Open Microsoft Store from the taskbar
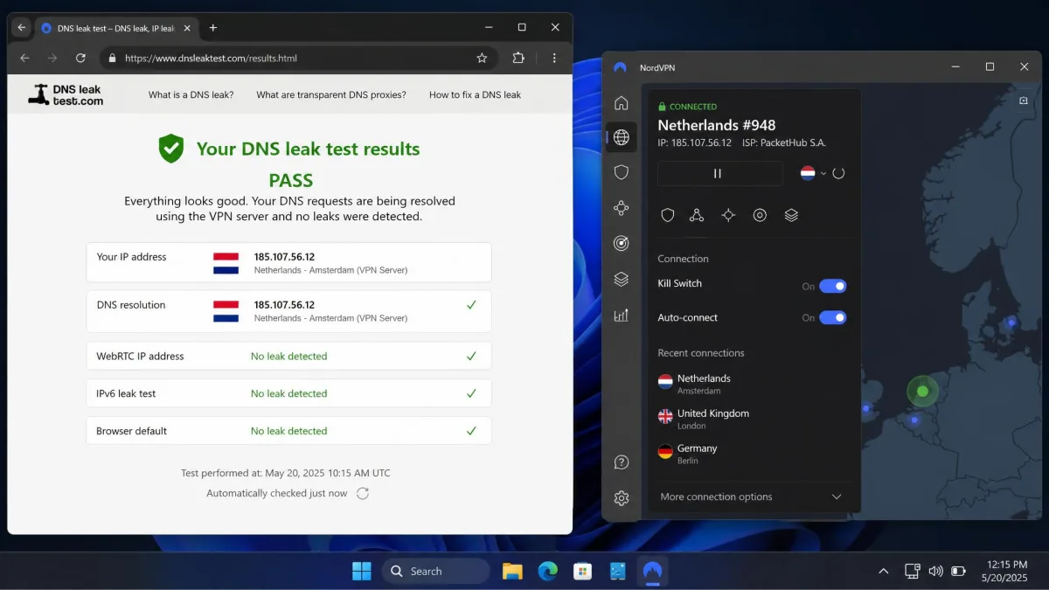Viewport: 1049px width, 590px height. point(582,572)
